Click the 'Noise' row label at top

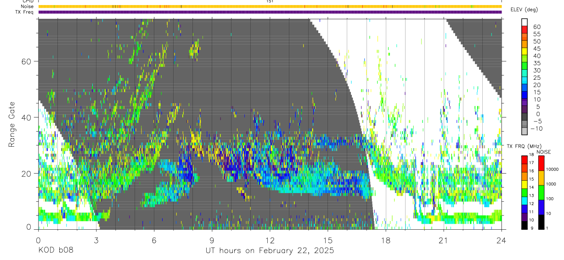(x=27, y=6)
